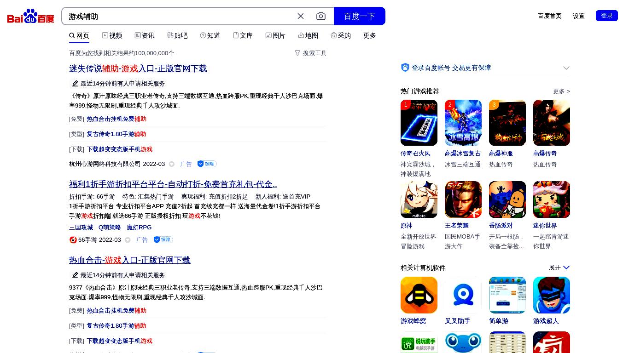The image size is (629, 353).
Task: Expand dropdown arrow beside 杭州心游网络科技有限公司 2022-03
Action: click(172, 164)
